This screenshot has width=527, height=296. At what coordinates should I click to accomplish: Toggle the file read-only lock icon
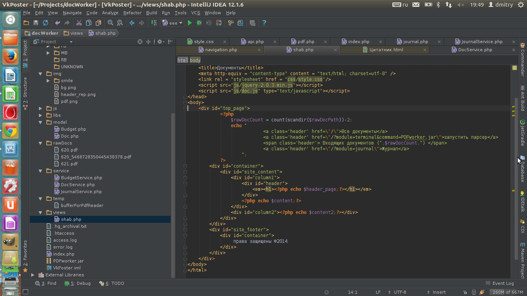pyautogui.click(x=465, y=292)
